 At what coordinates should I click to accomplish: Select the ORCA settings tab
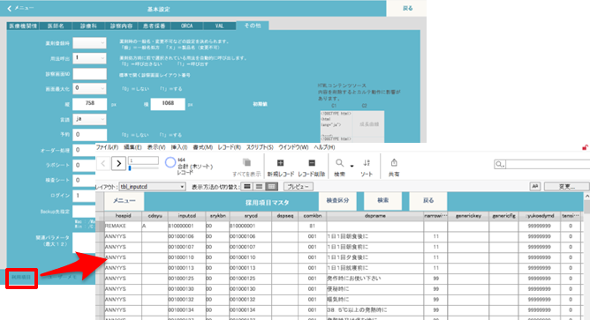pos(186,26)
